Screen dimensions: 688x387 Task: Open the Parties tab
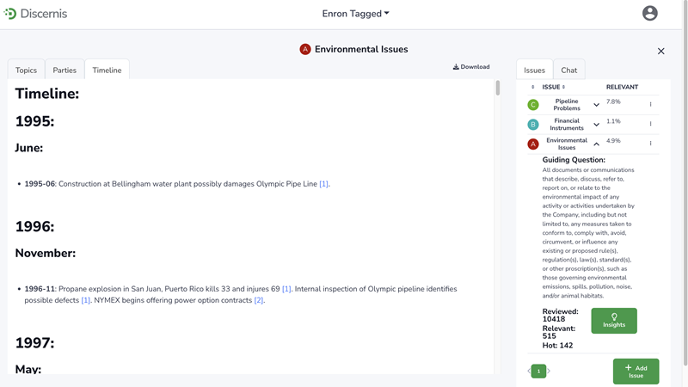pyautogui.click(x=64, y=71)
